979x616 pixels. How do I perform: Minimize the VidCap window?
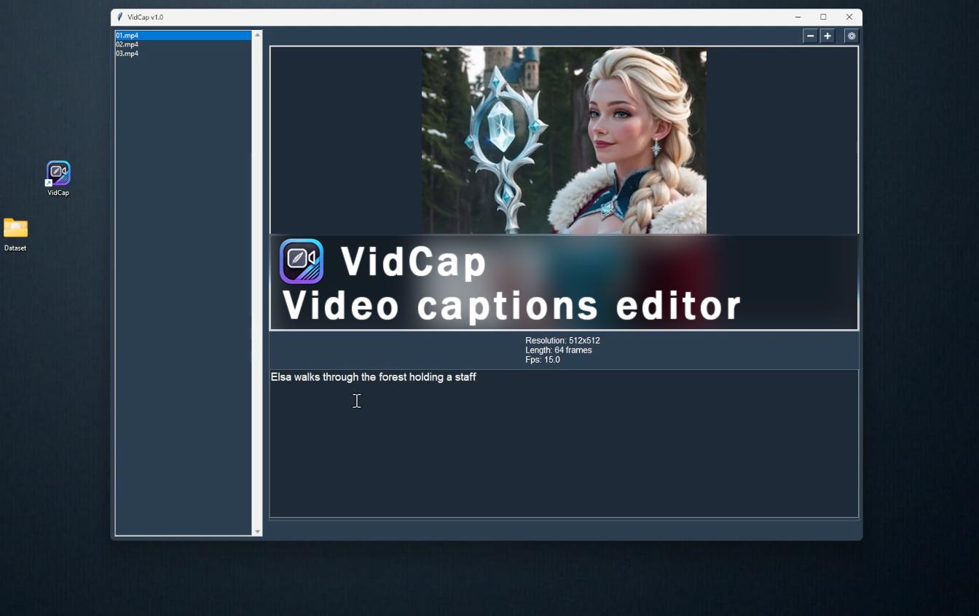798,17
